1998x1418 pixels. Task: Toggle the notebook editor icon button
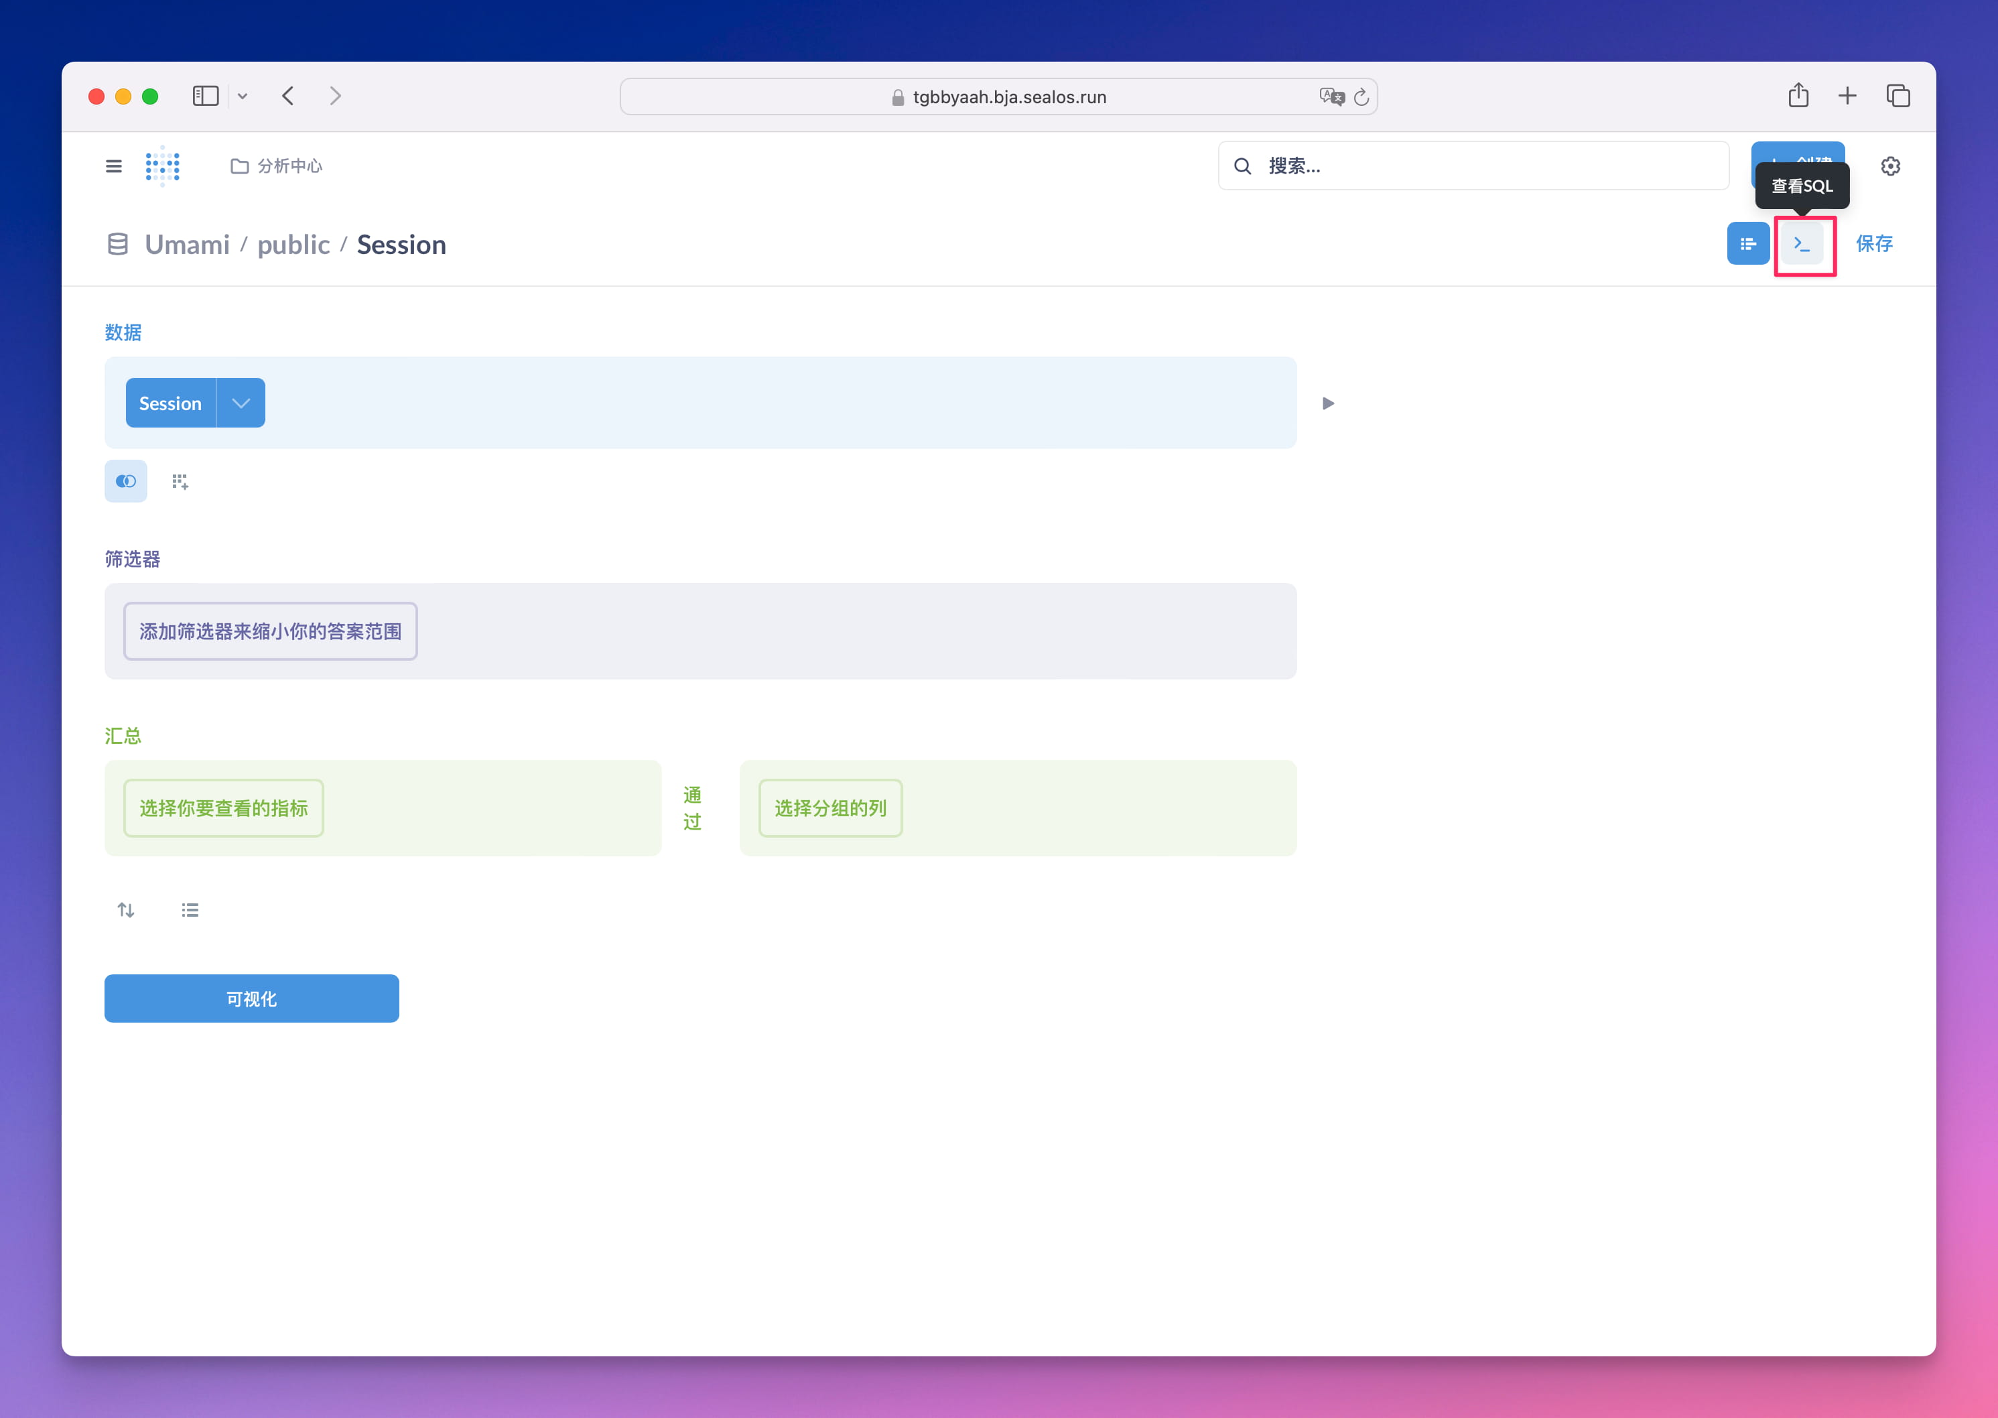point(1747,244)
